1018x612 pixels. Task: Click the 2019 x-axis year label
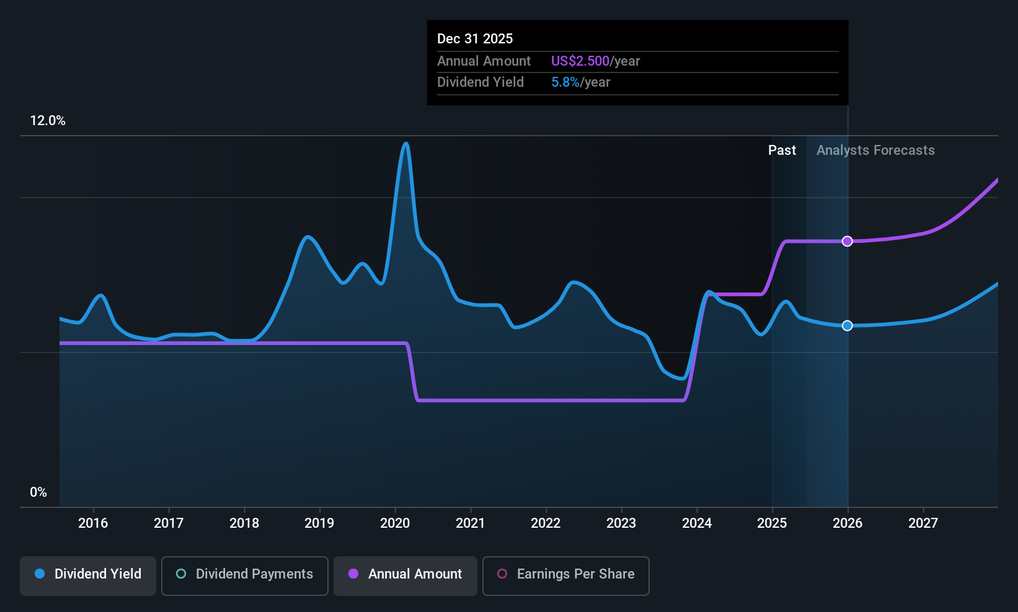319,523
